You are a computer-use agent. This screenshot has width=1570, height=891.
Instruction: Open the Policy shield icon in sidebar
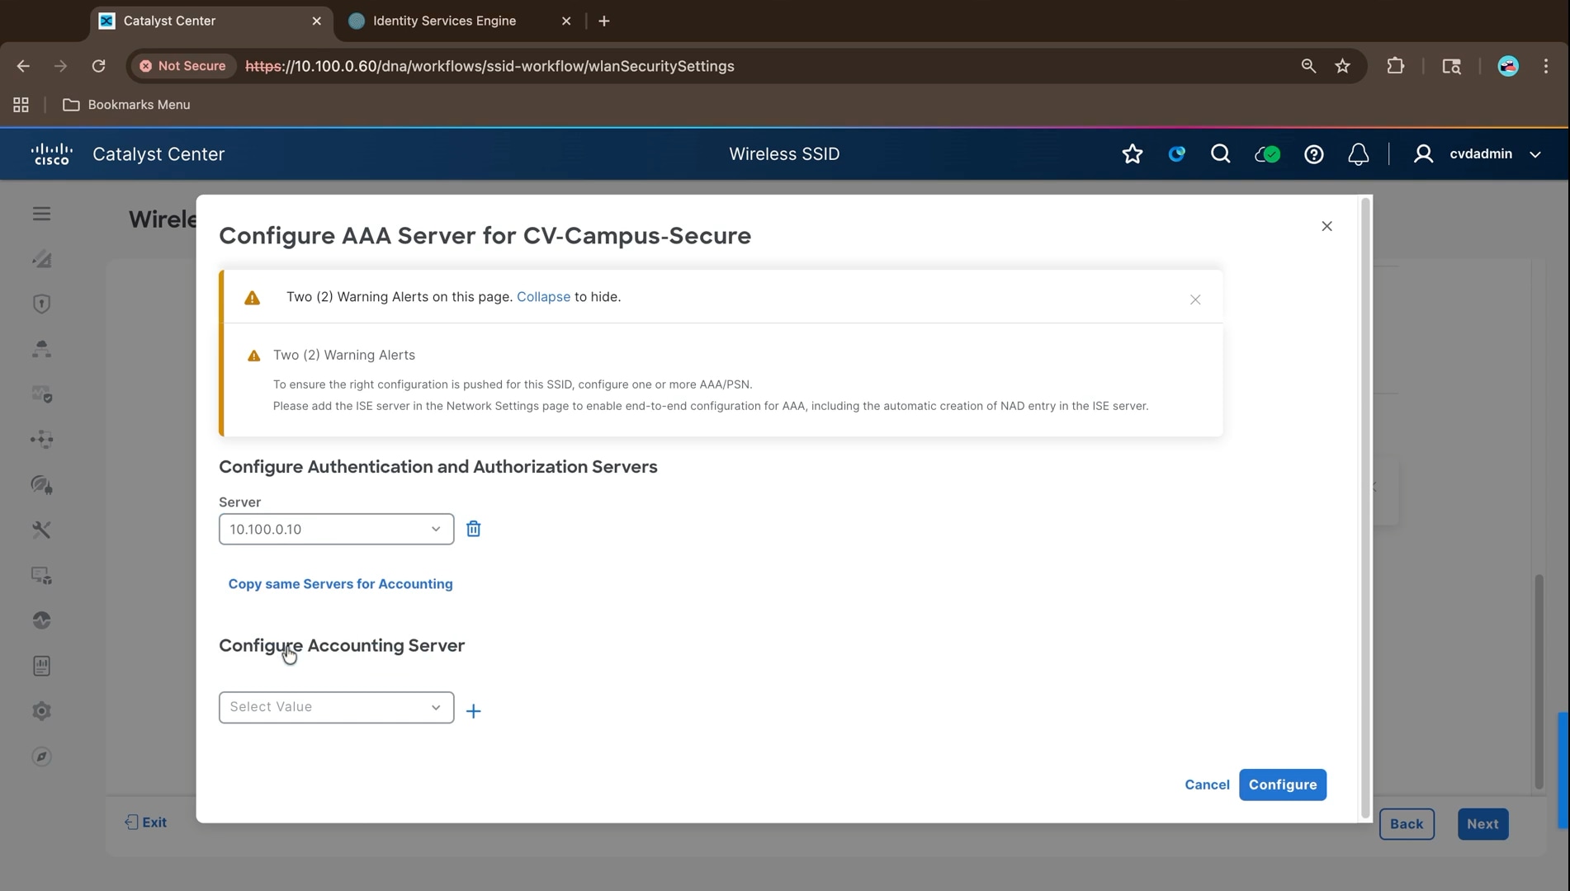click(41, 304)
